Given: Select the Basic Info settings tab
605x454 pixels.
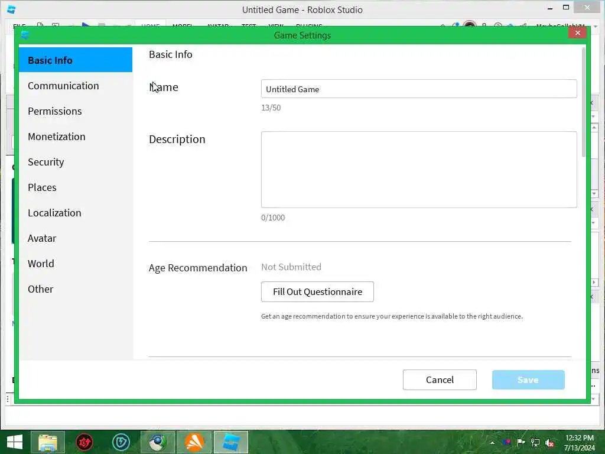Looking at the screenshot, I should click(76, 60).
